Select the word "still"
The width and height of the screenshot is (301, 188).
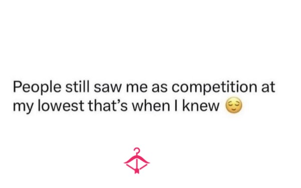pyautogui.click(x=77, y=87)
